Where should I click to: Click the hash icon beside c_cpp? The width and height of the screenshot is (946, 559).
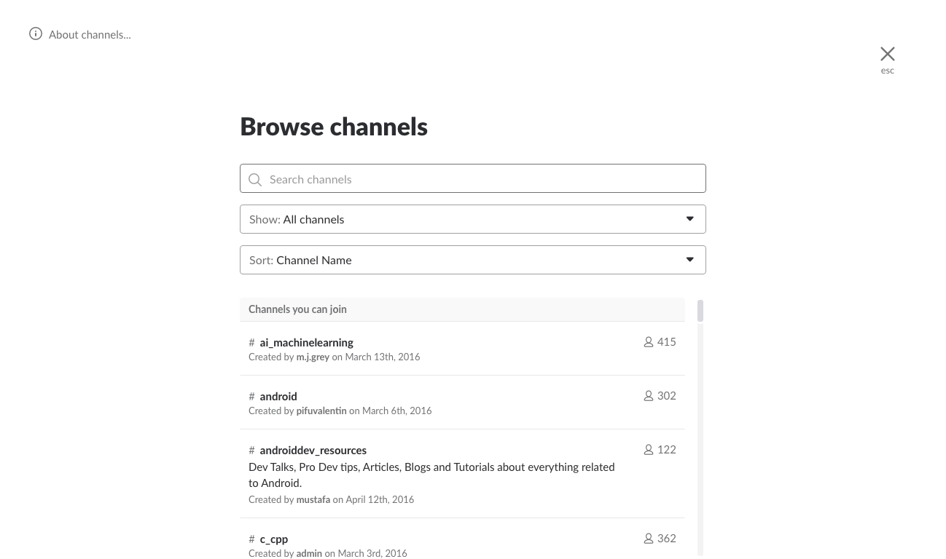[252, 539]
